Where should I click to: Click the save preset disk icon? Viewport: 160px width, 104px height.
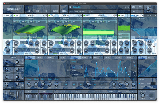[70, 7]
